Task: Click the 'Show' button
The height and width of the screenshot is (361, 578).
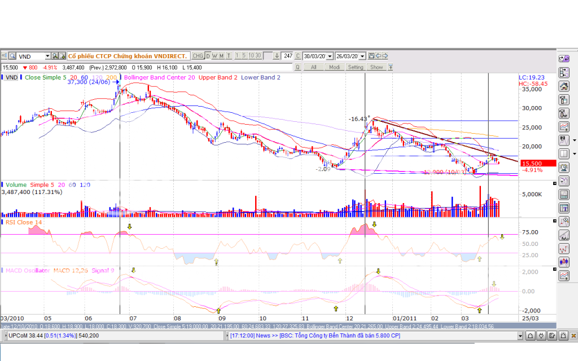Action: (376, 67)
